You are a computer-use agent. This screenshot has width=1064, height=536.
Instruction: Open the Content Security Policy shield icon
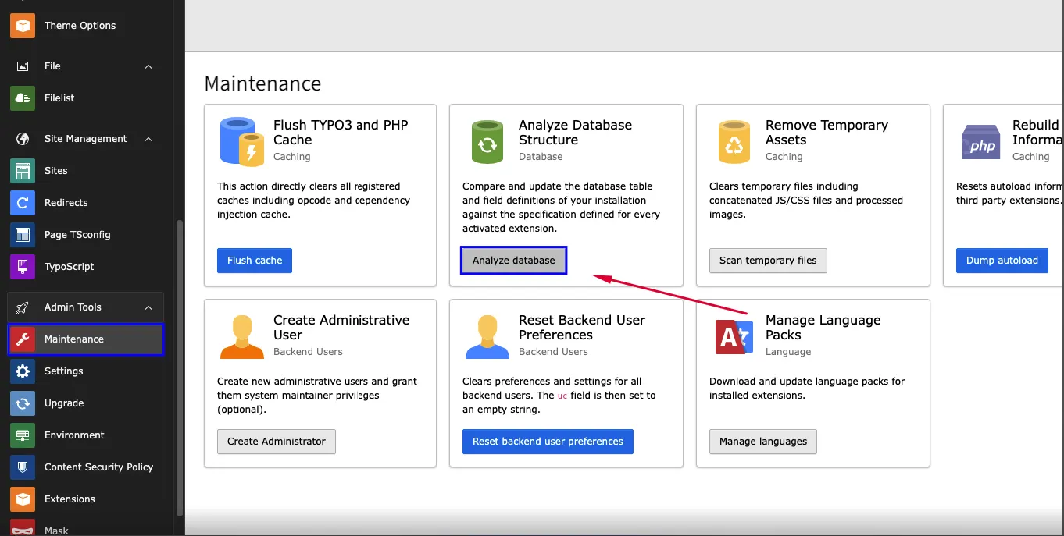[x=23, y=467]
